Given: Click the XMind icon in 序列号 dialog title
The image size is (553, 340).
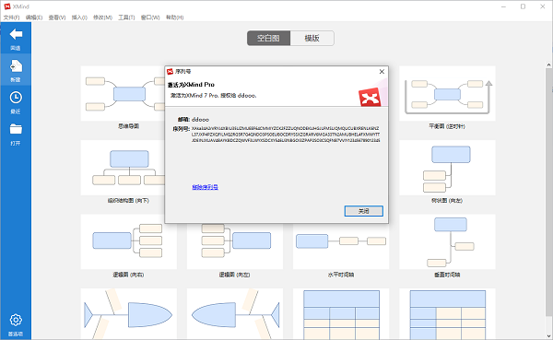Looking at the screenshot, I should coord(170,72).
